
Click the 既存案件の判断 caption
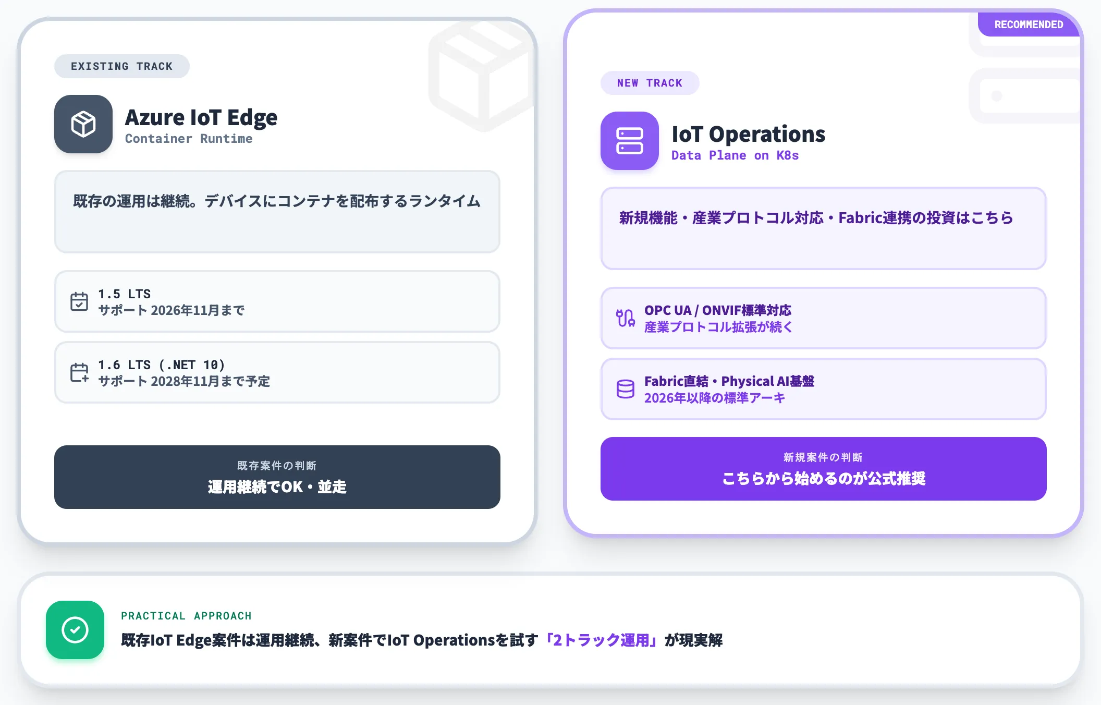pos(277,465)
